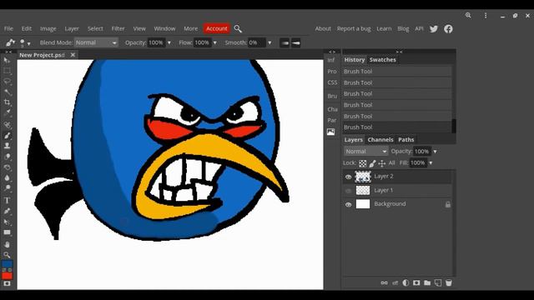Expand brush Opacity slider arrow in options bar
Screen dimensions: 534x300
click(169, 42)
